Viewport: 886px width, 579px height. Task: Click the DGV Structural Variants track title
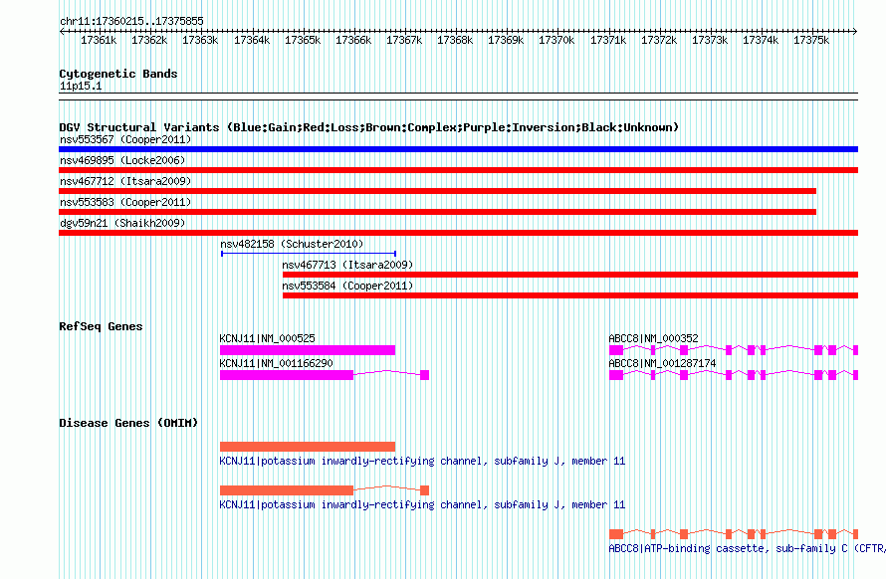[x=369, y=127]
